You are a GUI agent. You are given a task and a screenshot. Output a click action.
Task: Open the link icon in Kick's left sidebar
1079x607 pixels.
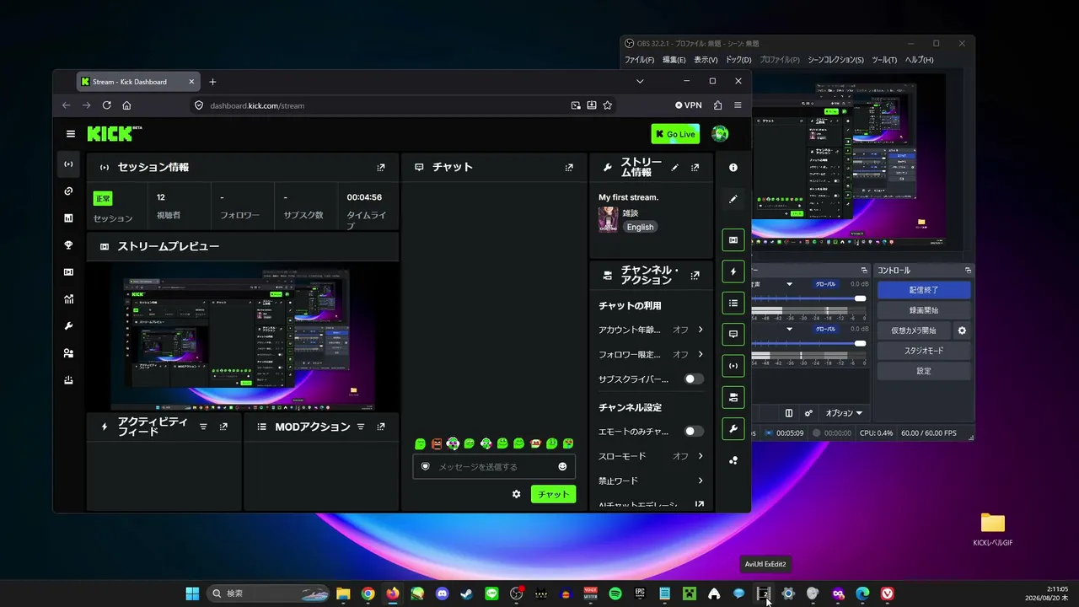pyautogui.click(x=68, y=191)
